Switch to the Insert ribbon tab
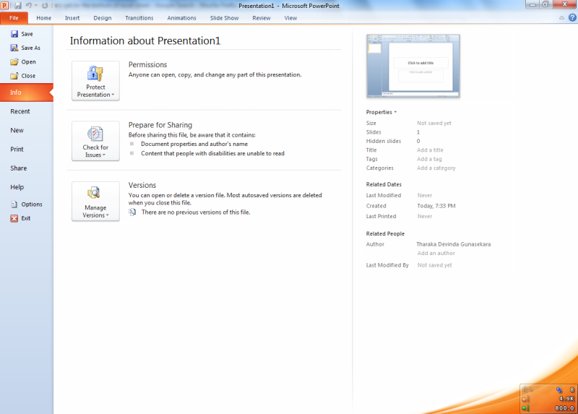Viewport: 578px width, 414px height. [72, 18]
